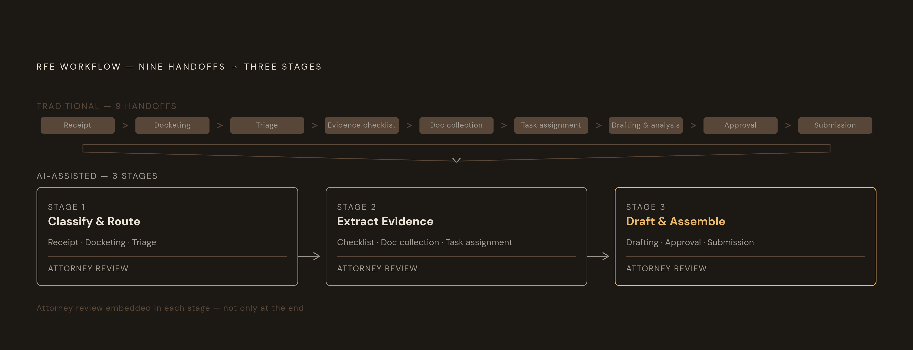Click the 'Classify & Route' heading
The image size is (913, 350).
94,221
